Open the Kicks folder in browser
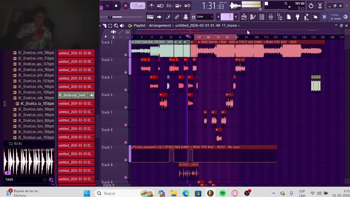The height and width of the screenshot is (197, 350). click(18, 143)
